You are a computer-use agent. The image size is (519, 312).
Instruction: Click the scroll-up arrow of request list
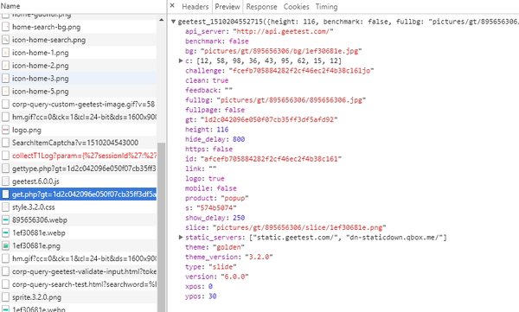(x=161, y=20)
